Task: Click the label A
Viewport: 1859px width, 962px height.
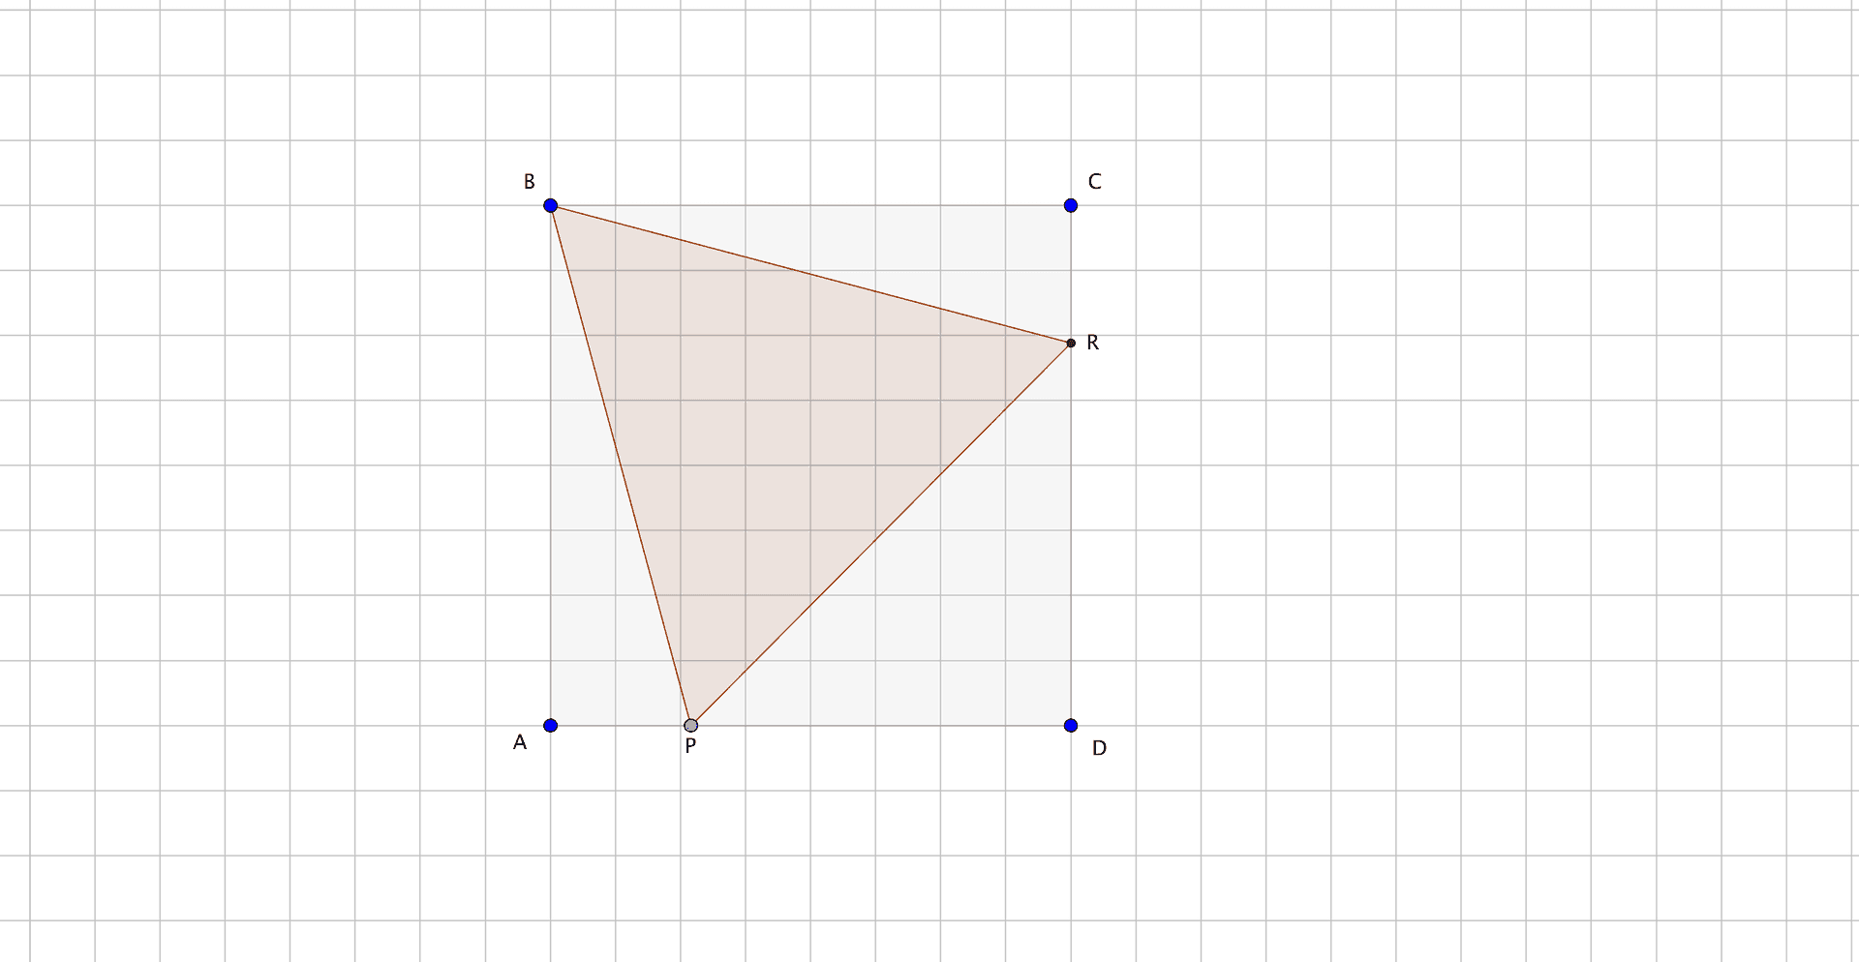Action: (x=520, y=742)
